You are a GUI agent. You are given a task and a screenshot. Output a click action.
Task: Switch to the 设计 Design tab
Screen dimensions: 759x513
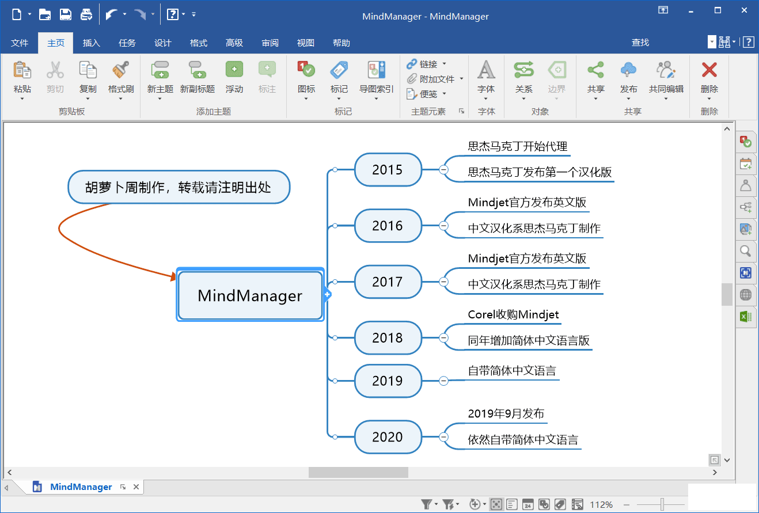coord(163,43)
